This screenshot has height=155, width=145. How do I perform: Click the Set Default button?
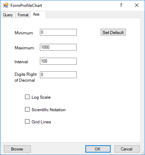click(x=113, y=32)
